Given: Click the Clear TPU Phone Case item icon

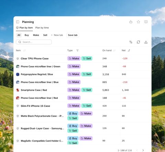Looking at the screenshot, I should point(18,59).
